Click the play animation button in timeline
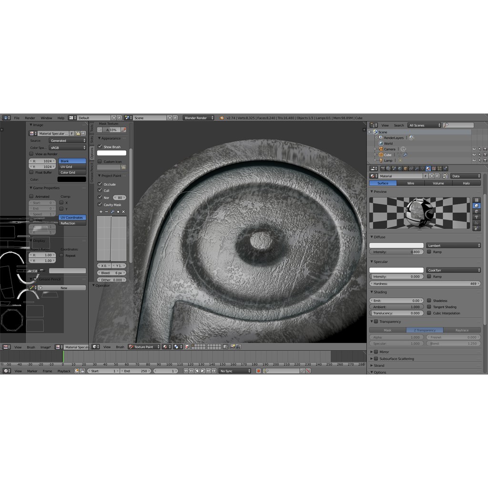Viewport: 488px width, 488px height. point(203,371)
